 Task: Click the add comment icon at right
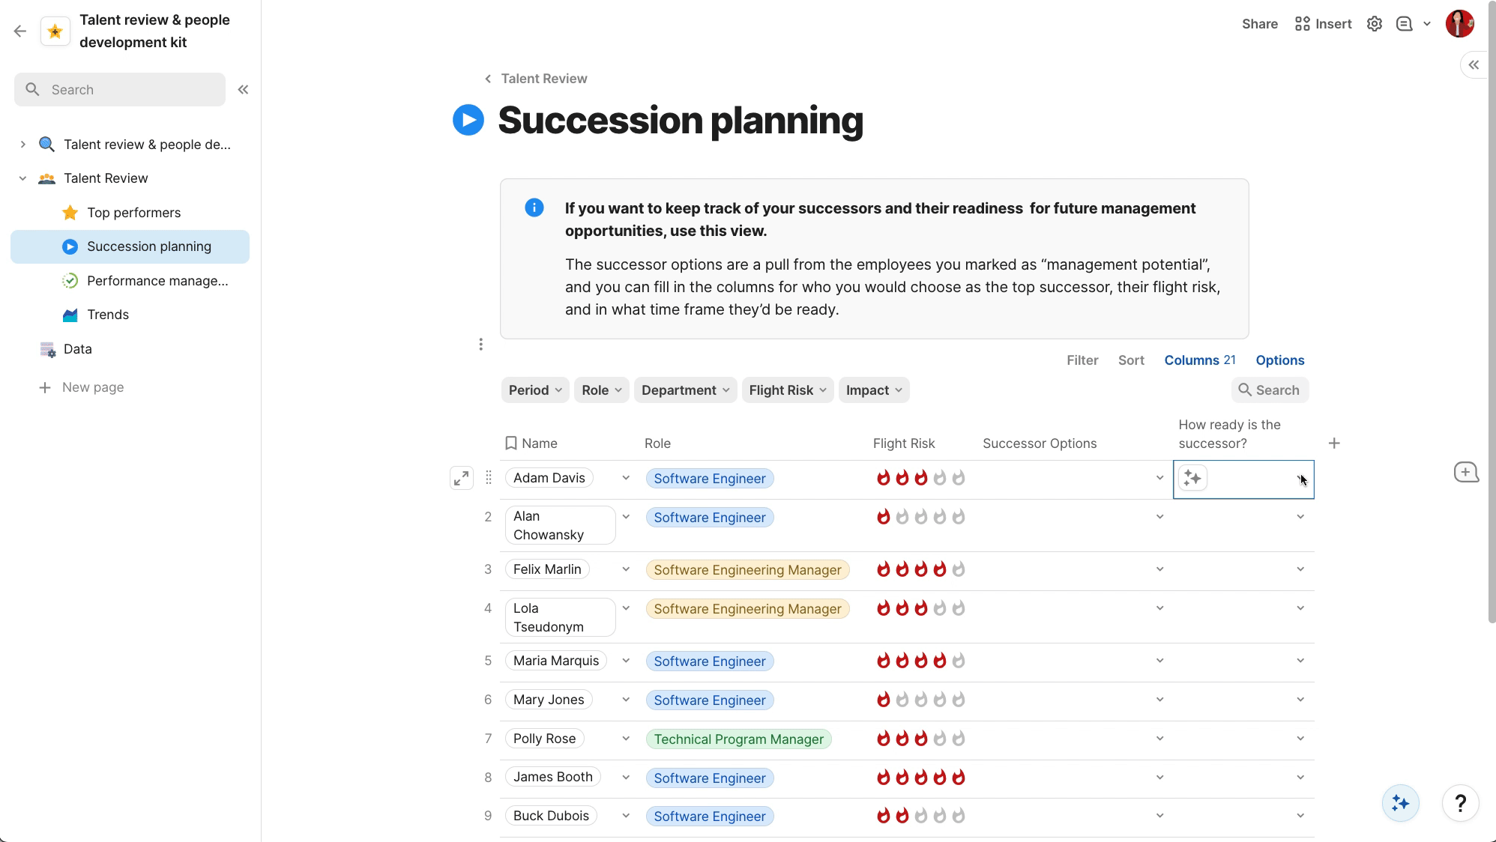click(x=1466, y=472)
